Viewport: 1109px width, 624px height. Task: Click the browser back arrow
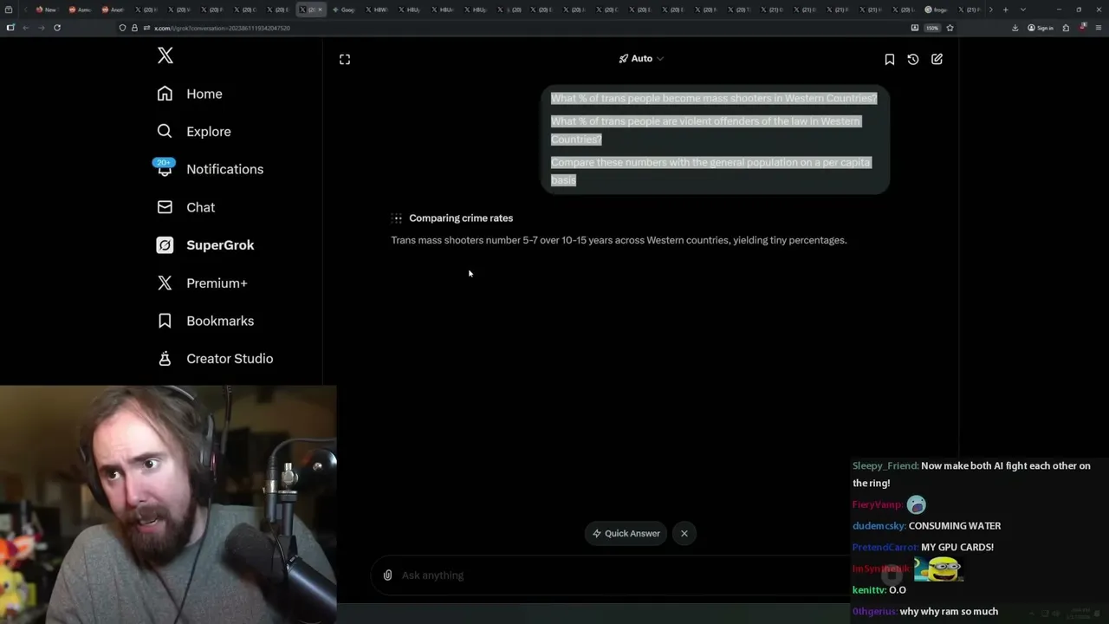tap(25, 28)
